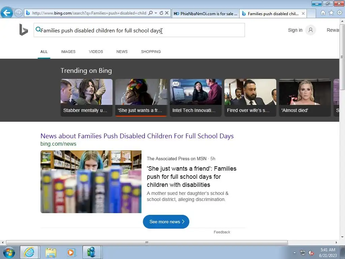The height and width of the screenshot is (259, 345).
Task: Open the 'Almost died' trending card
Action: coord(305,97)
